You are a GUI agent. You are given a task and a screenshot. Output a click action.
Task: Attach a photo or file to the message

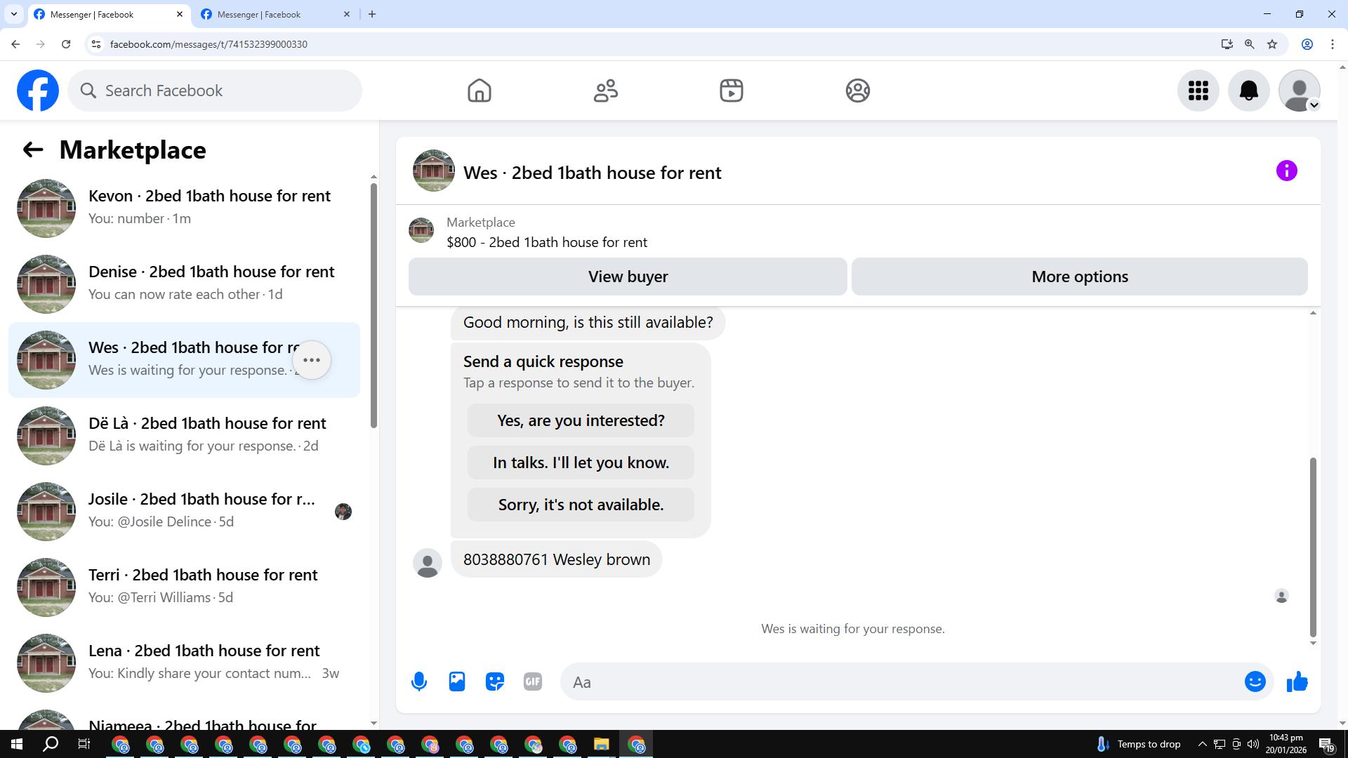tap(457, 681)
